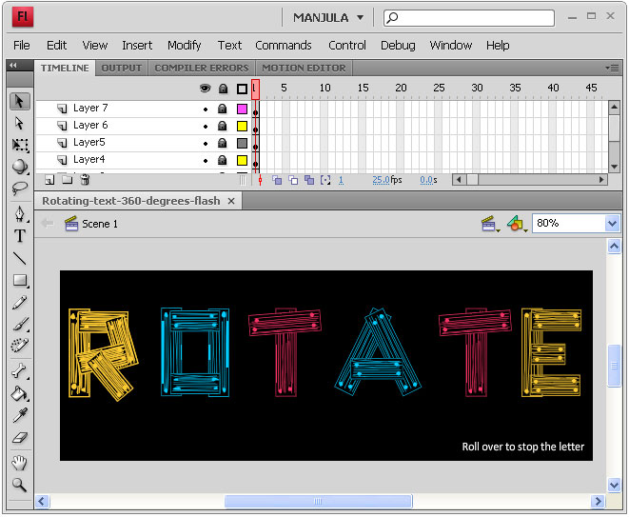Select the Text tool

20,236
